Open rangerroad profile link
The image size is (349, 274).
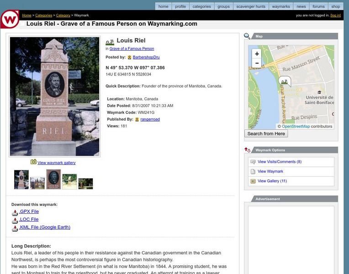coord(150,119)
